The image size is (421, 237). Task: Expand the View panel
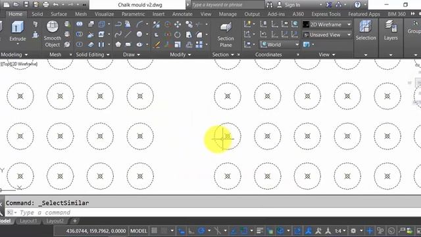[x=326, y=55]
